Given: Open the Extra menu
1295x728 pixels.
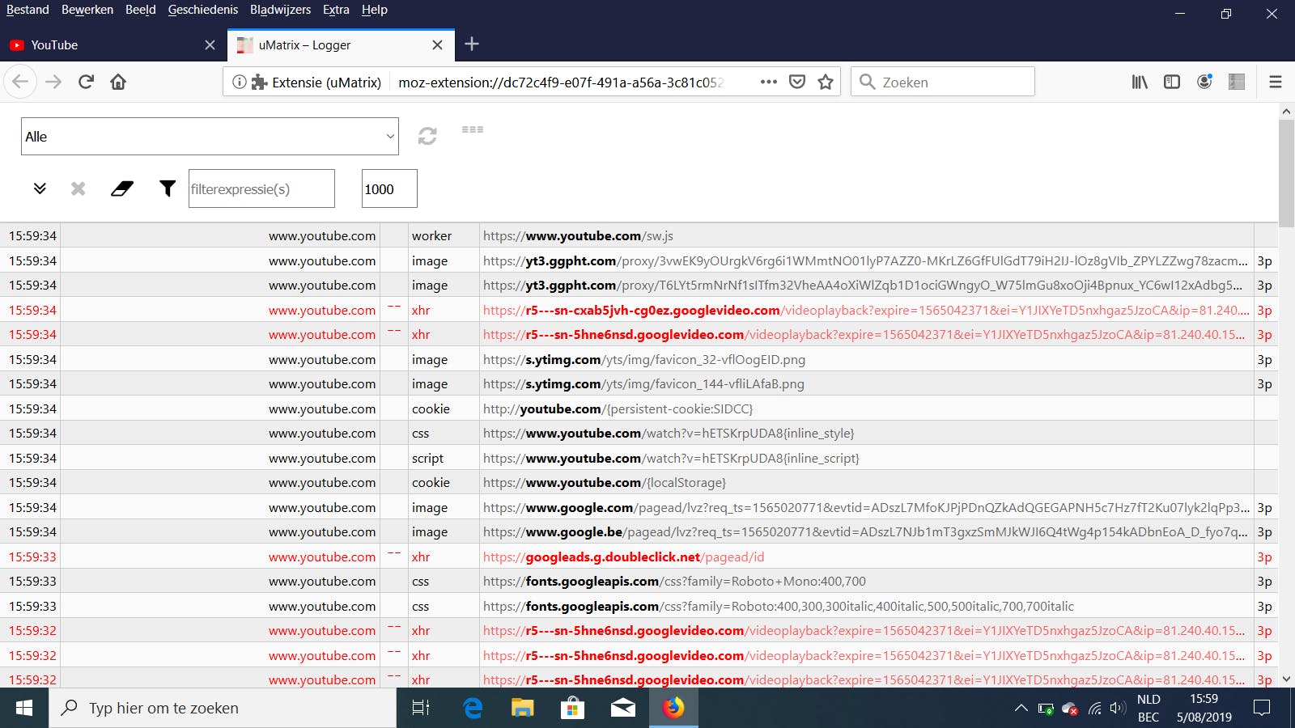Looking at the screenshot, I should point(336,10).
